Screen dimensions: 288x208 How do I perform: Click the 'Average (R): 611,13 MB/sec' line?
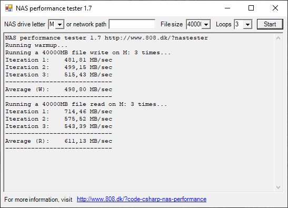point(58,141)
